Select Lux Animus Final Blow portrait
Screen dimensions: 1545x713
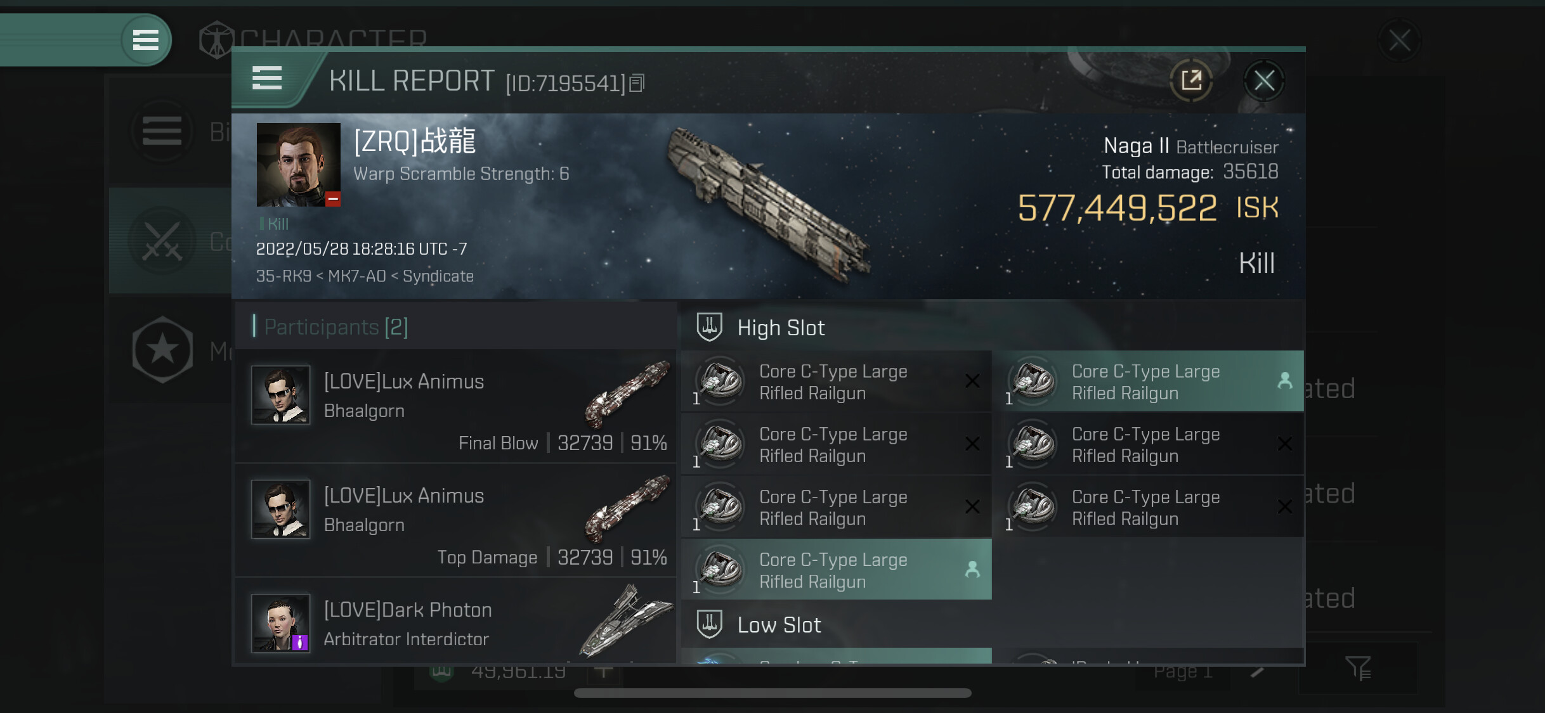click(x=280, y=394)
